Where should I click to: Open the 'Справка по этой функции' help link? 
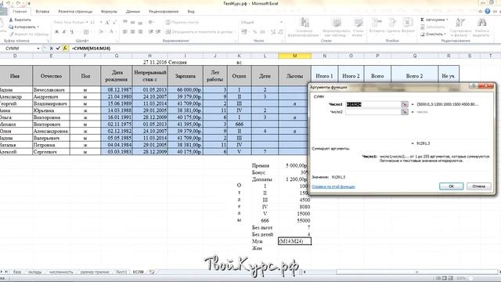333,186
